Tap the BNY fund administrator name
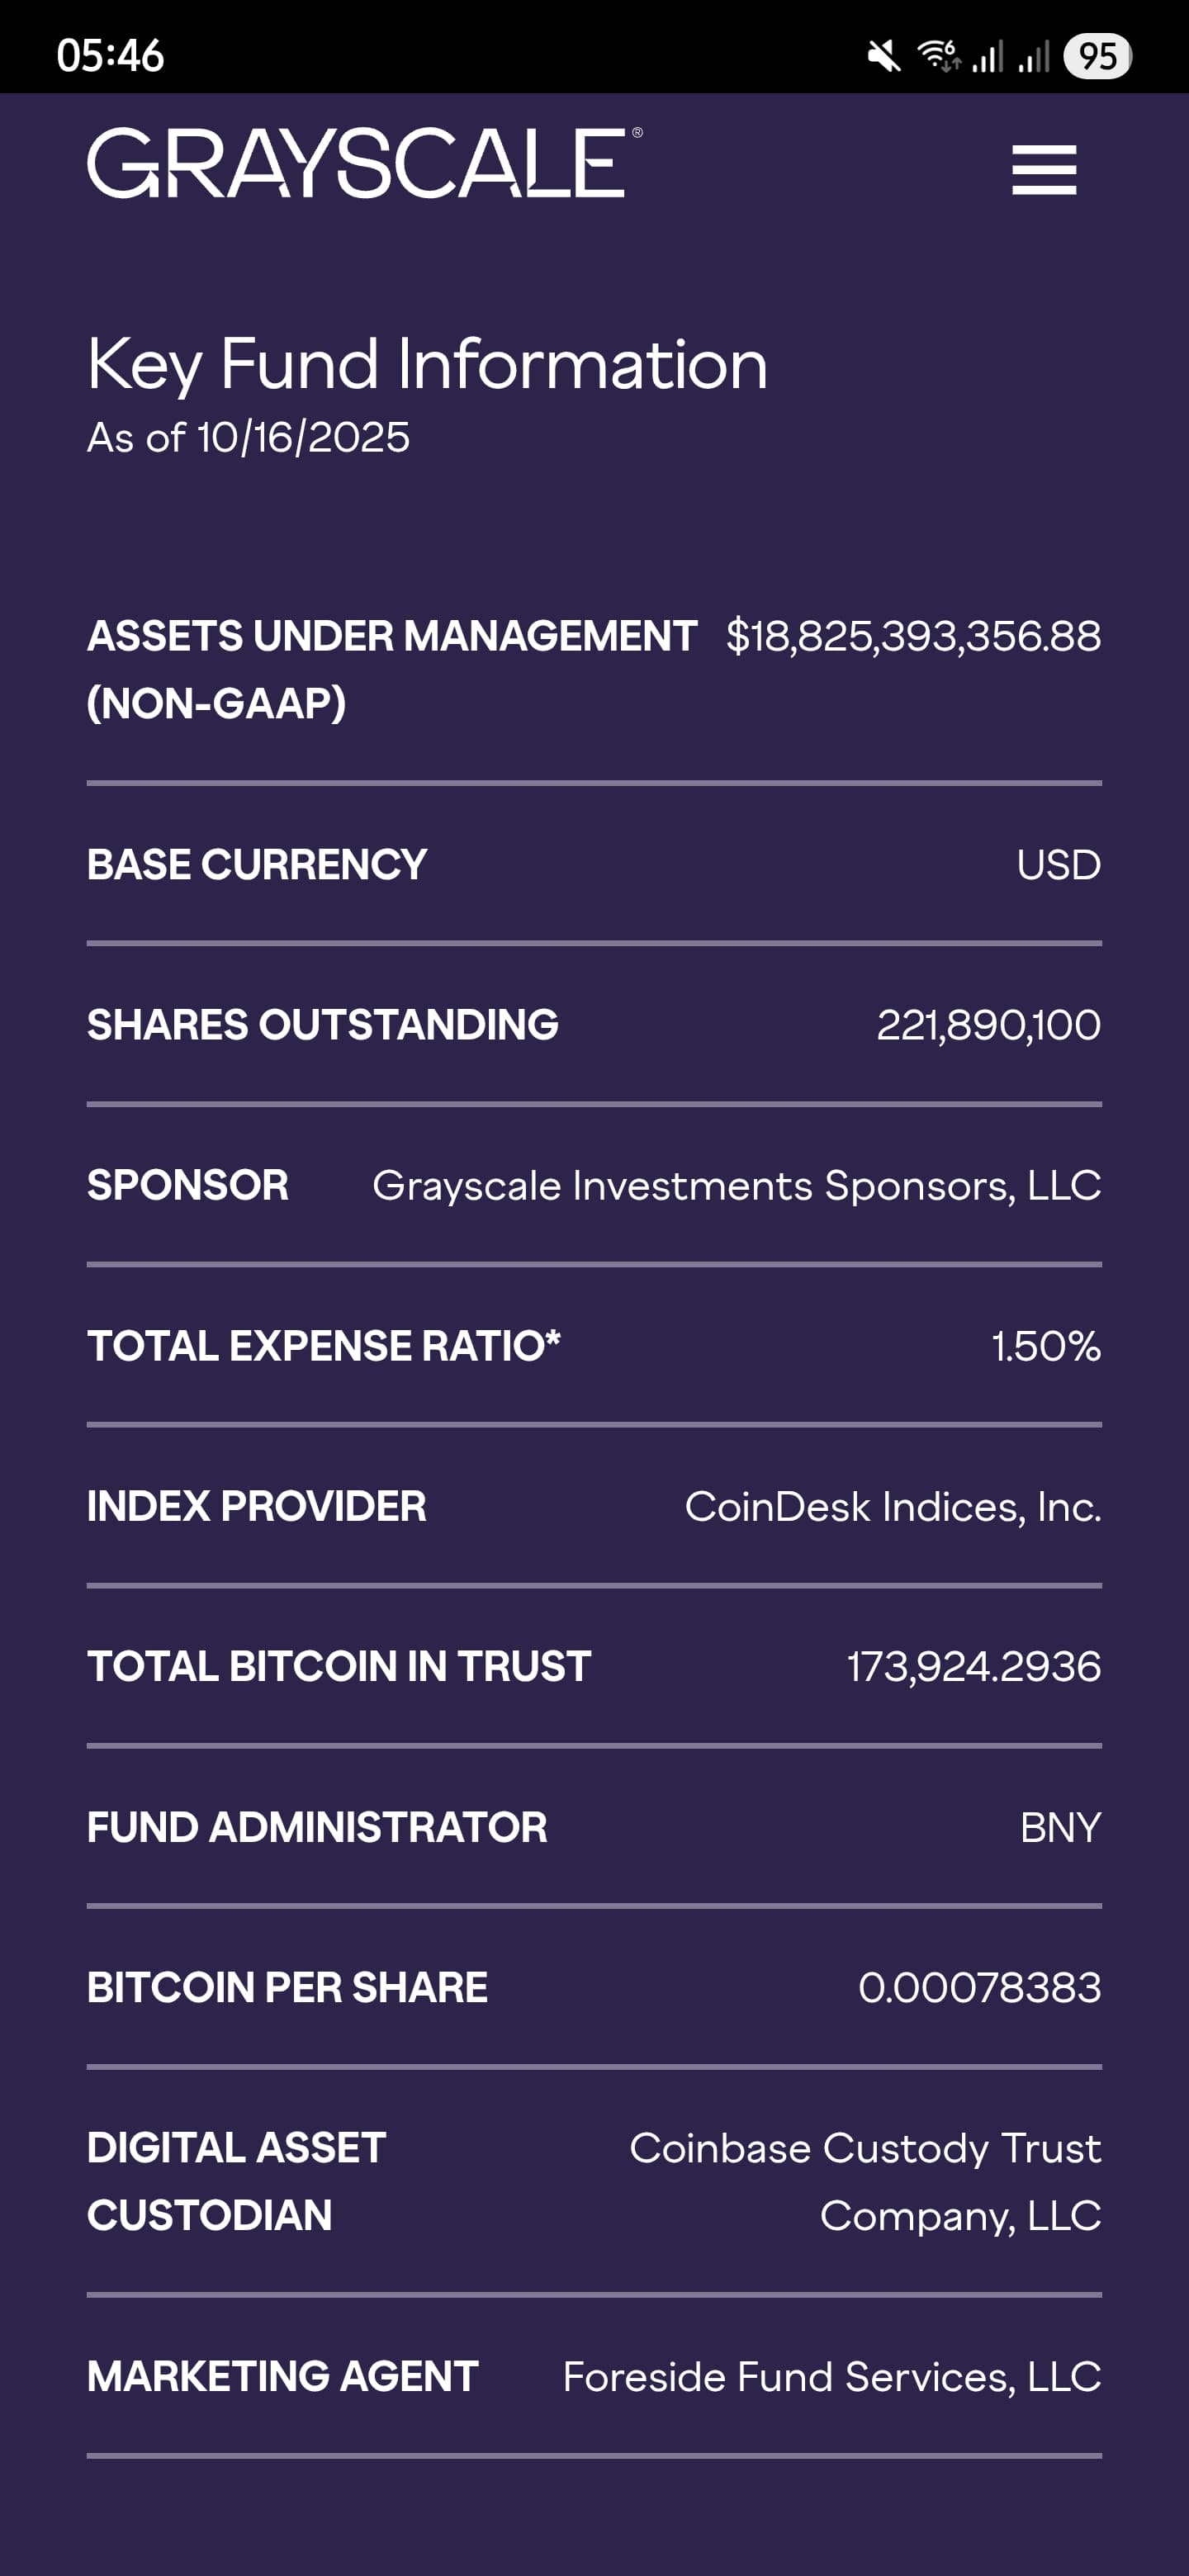This screenshot has height=2576, width=1189. point(1060,1828)
